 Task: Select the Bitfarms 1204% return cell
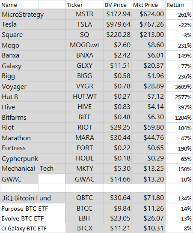(x=179, y=117)
